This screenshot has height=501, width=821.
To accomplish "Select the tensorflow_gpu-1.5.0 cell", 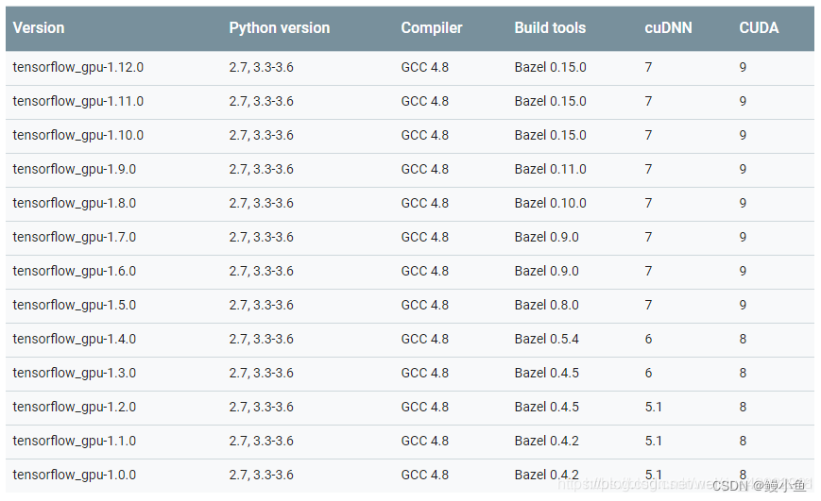I will click(75, 306).
